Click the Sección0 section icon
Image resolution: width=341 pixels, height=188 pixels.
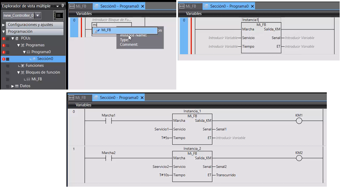(x=34, y=59)
